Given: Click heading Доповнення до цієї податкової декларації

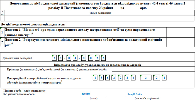Looking at the screenshot, I should (97, 6).
